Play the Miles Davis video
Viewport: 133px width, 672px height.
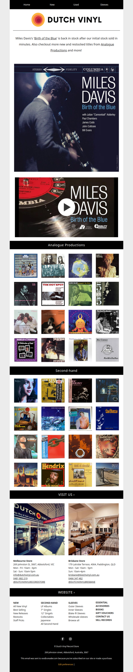pos(66,207)
